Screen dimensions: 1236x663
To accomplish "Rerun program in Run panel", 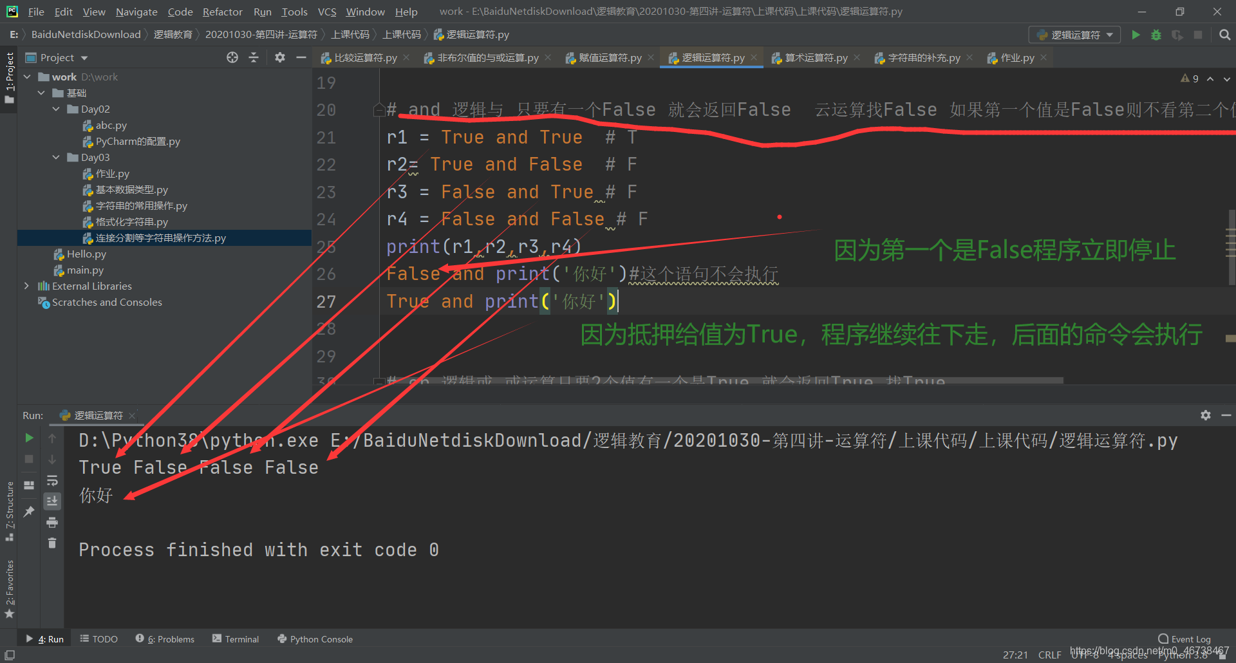I will tap(29, 438).
